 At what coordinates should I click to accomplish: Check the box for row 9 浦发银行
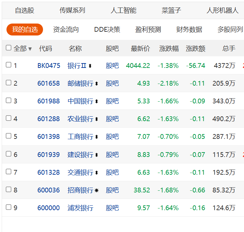pyautogui.click(x=9, y=207)
